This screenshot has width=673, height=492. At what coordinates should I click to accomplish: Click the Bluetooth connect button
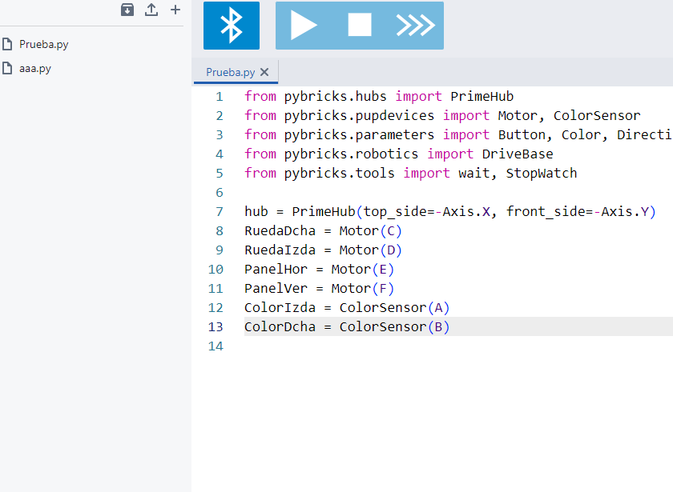(231, 26)
